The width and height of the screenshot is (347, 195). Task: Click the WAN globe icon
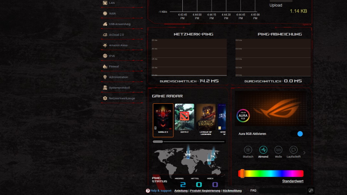point(105,13)
